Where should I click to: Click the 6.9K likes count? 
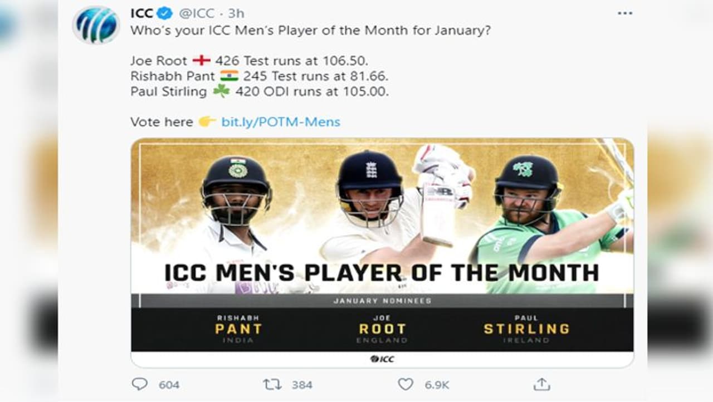(x=437, y=385)
